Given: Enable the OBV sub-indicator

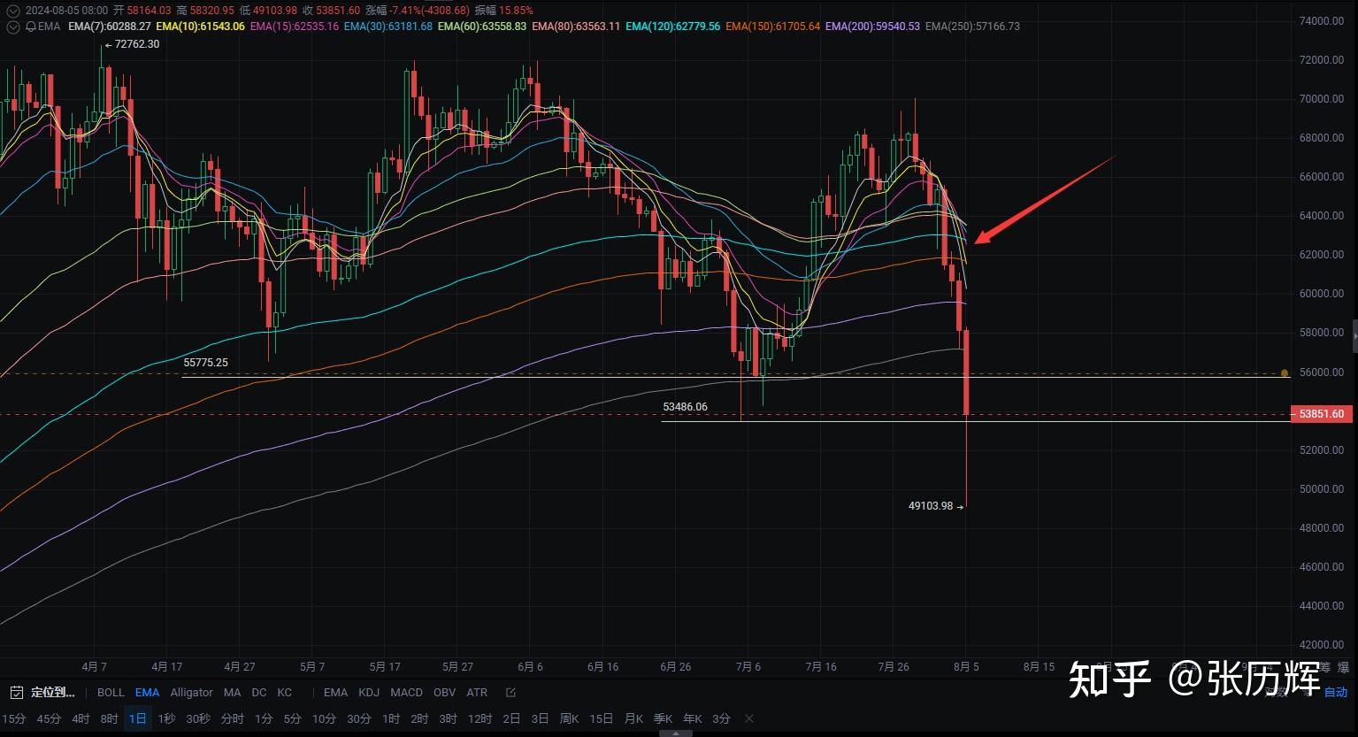Looking at the screenshot, I should (x=444, y=693).
